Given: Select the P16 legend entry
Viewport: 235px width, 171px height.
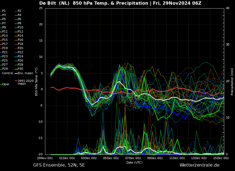Looking at the screenshot, I should point(20,40).
